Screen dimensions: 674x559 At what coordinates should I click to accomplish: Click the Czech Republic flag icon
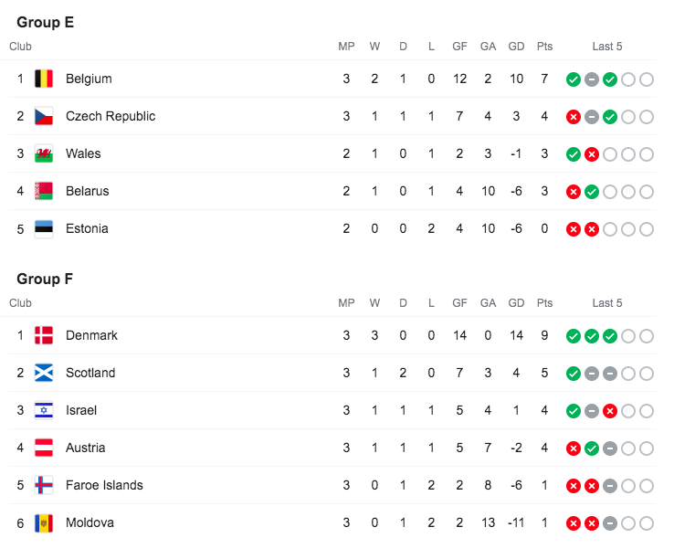[x=44, y=116]
